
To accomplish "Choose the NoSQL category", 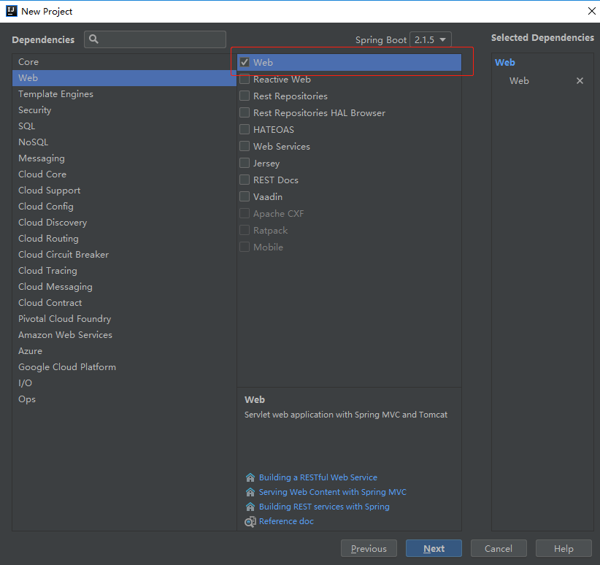I will pyautogui.click(x=124, y=142).
